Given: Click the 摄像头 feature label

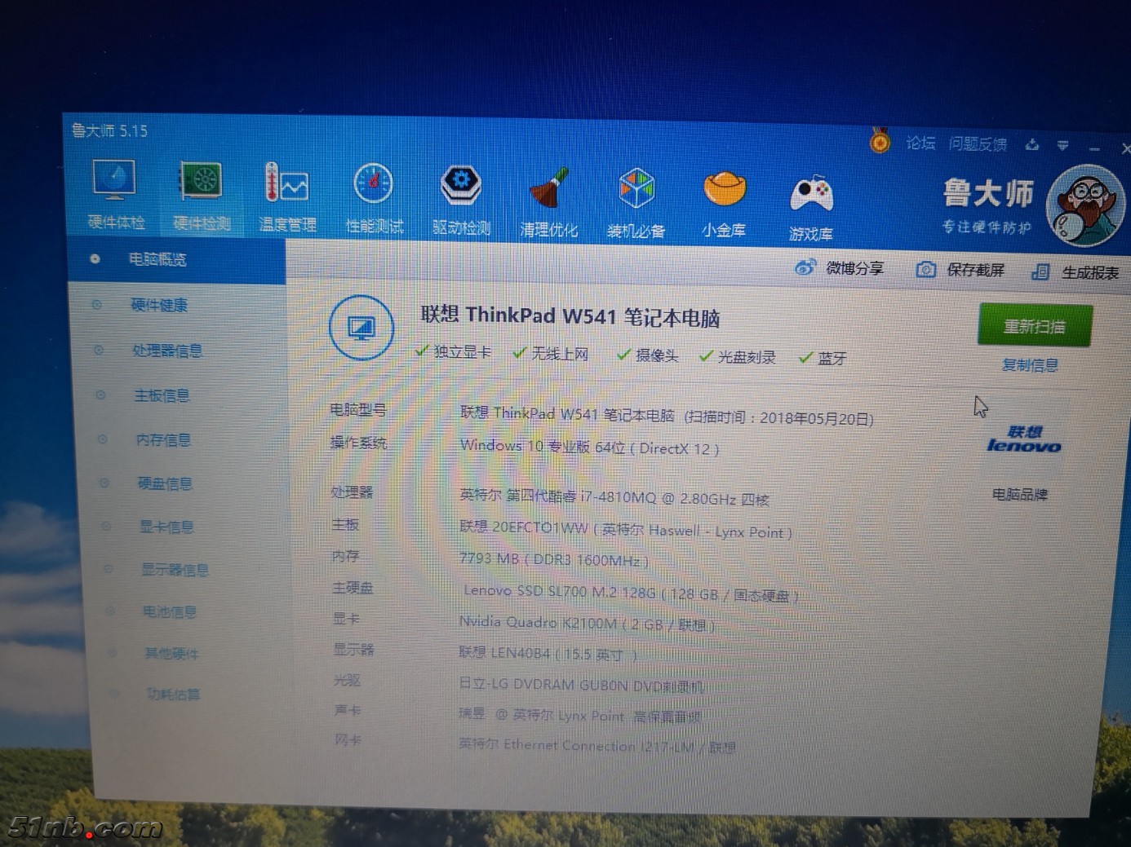Looking at the screenshot, I should (657, 355).
